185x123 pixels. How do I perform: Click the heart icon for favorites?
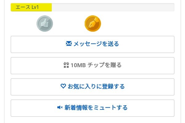pos(63,86)
